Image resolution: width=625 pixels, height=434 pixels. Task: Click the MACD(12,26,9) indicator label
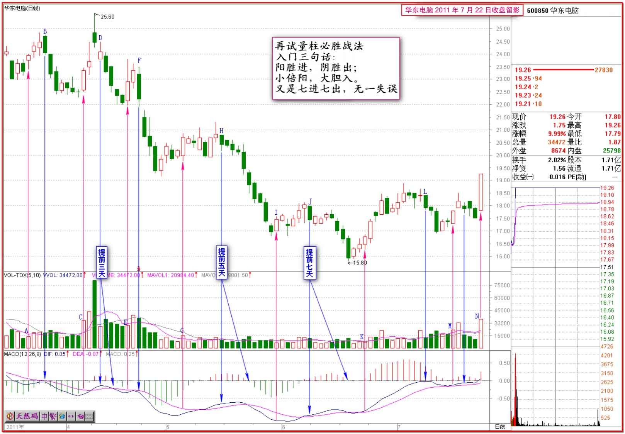click(22, 354)
